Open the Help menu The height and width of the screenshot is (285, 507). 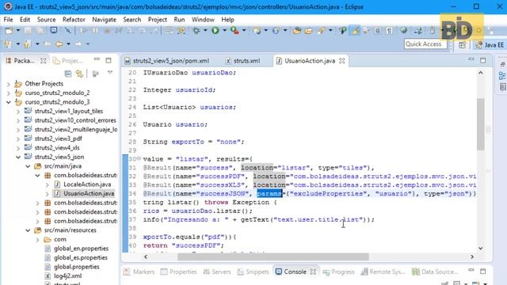coord(227,20)
